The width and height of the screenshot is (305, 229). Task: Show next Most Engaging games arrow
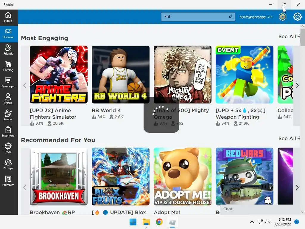click(297, 85)
